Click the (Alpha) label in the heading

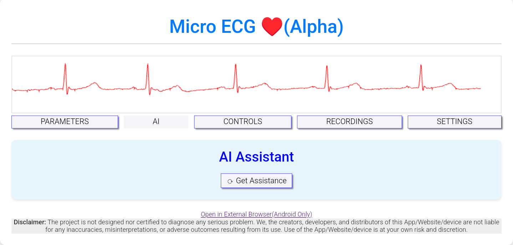pos(314,27)
